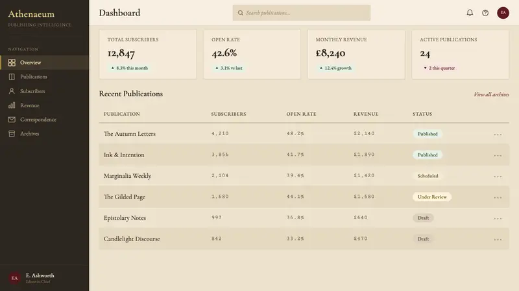
Task: Select The Autumn Letters publication name
Action: (129, 134)
